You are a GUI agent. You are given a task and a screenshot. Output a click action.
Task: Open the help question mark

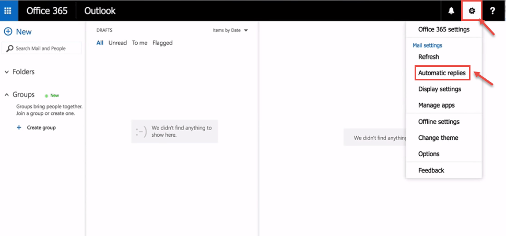point(492,11)
